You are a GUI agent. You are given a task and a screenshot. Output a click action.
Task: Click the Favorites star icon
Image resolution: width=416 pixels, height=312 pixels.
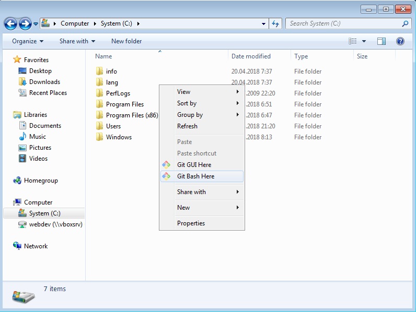tap(17, 59)
